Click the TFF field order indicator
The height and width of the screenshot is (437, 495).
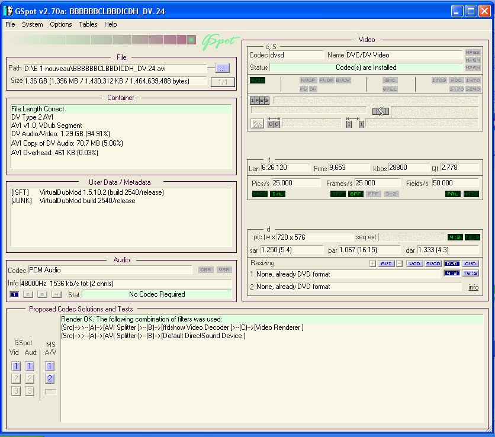click(x=337, y=194)
